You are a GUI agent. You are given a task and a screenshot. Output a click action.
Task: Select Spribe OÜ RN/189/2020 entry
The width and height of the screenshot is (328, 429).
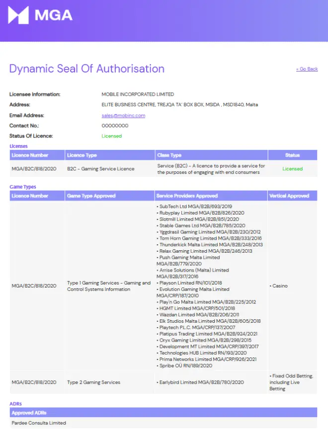coord(184,366)
